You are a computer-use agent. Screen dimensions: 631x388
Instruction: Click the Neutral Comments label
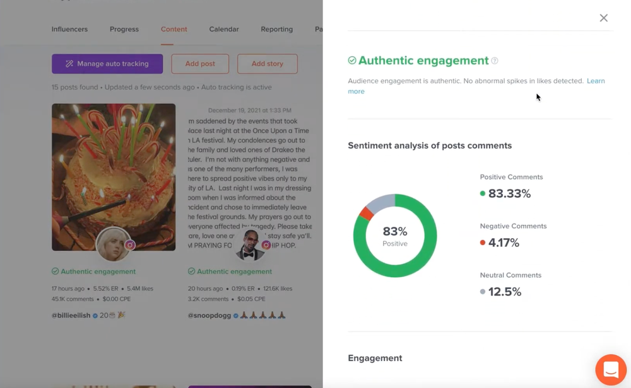(x=510, y=275)
